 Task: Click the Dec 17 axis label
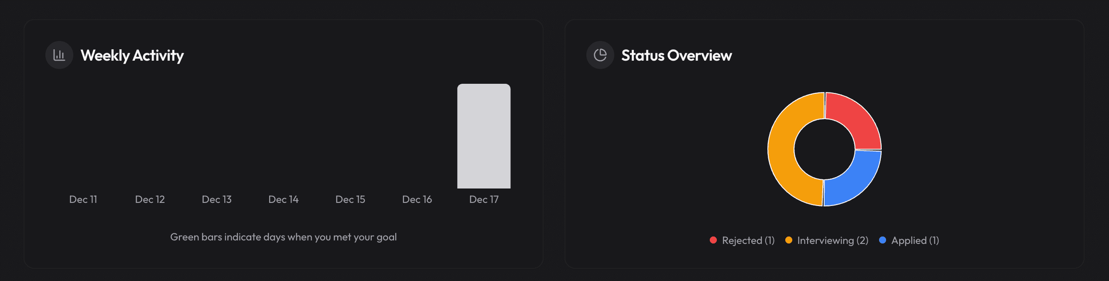click(x=483, y=199)
